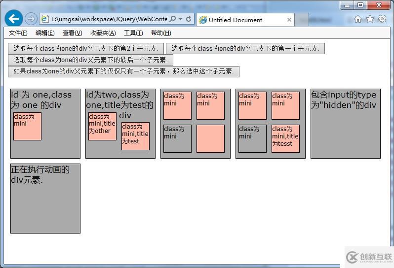Click the 'class为 mini' box inside div one
This screenshot has height=268, width=394.
click(27, 126)
